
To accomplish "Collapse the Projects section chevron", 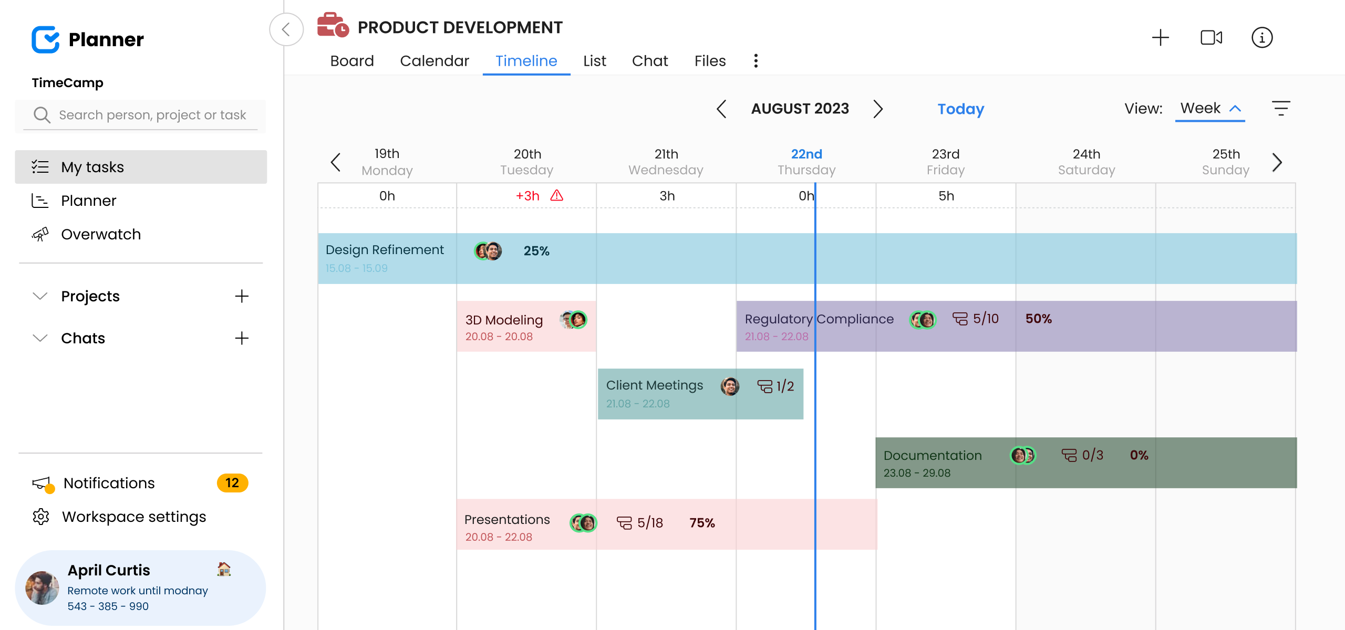I will click(40, 296).
